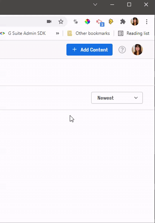Image resolution: width=155 pixels, height=223 pixels.
Task: Click the camera icon in address bar
Action: pyautogui.click(x=49, y=21)
